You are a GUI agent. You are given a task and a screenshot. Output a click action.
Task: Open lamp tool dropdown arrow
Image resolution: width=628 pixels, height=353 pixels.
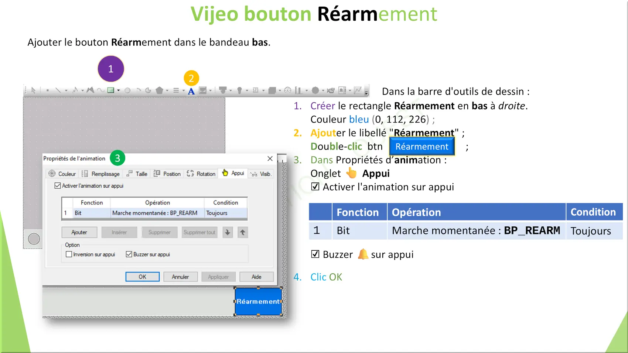point(247,90)
